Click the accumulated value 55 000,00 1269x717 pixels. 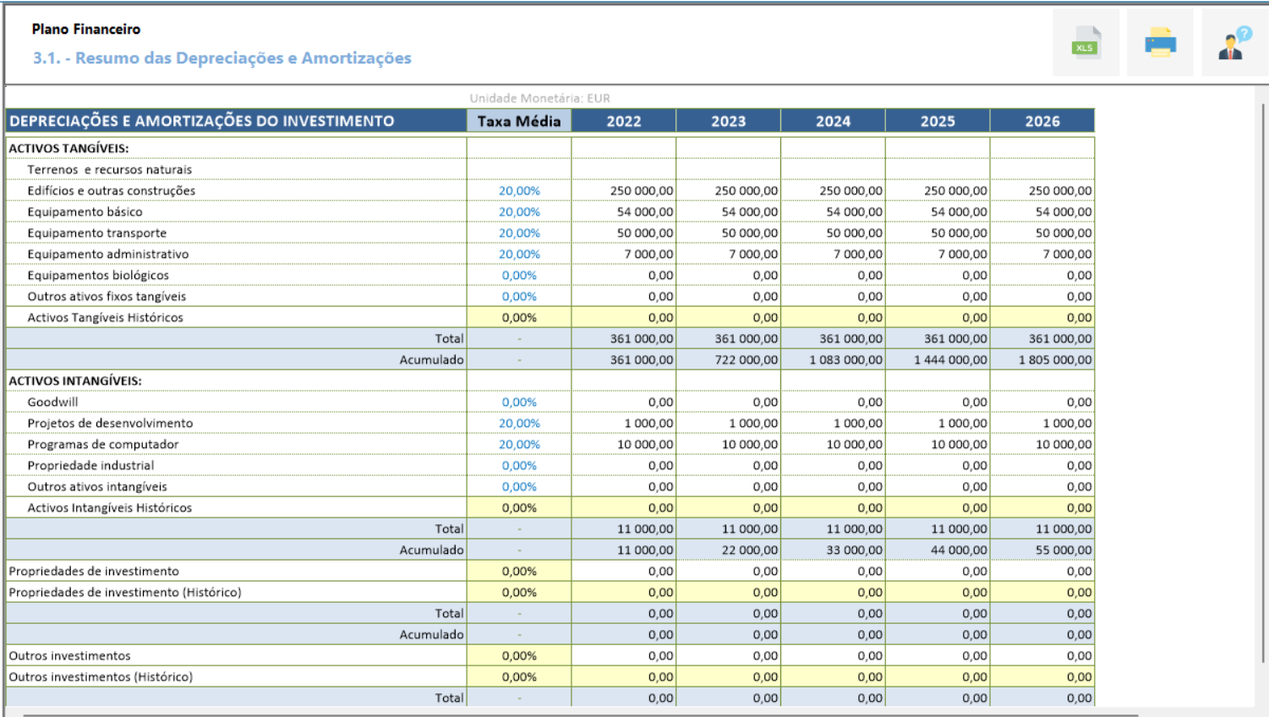pos(1064,550)
